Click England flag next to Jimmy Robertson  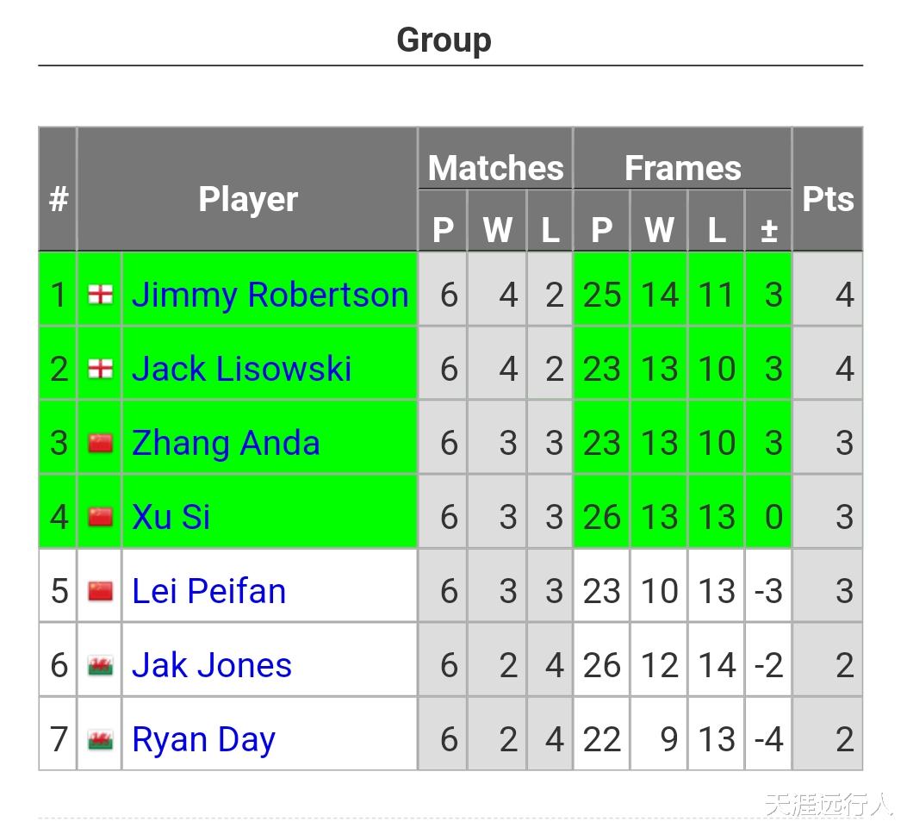click(x=100, y=295)
